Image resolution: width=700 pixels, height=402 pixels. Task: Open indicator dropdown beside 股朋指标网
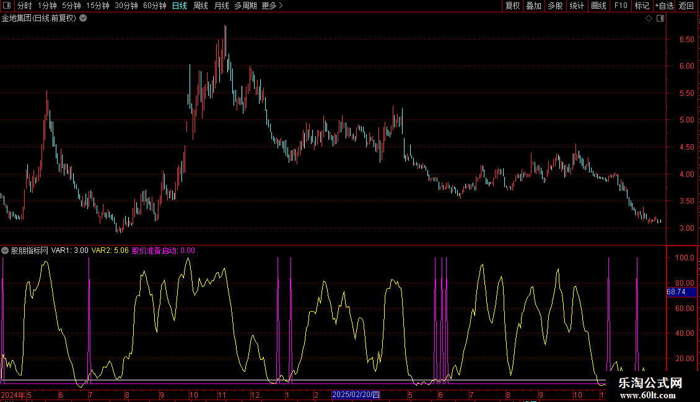tap(5, 250)
